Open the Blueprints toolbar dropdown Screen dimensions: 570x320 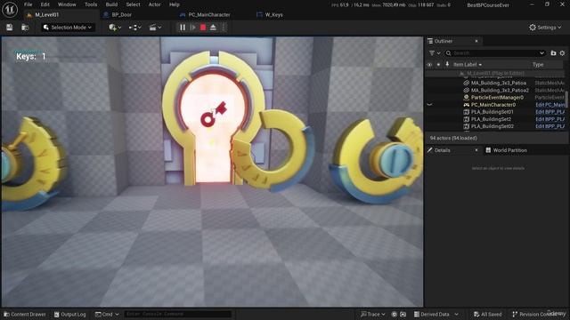pyautogui.click(x=134, y=28)
